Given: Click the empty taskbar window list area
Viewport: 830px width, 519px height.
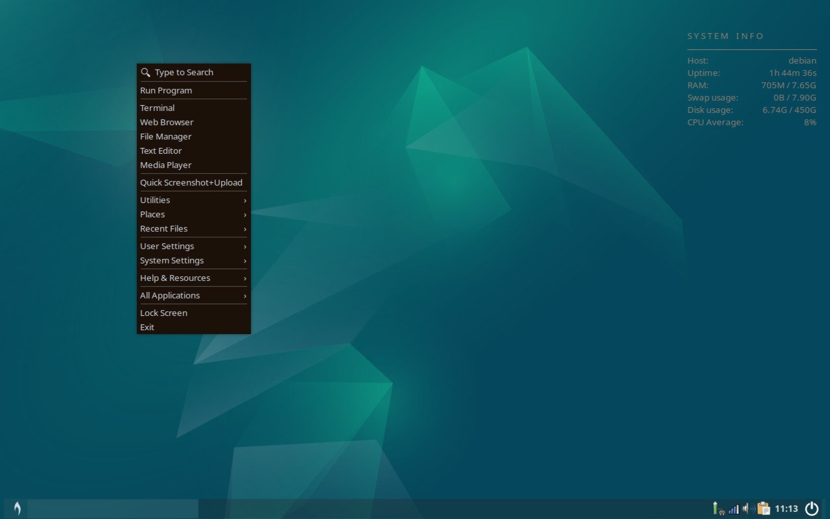Looking at the screenshot, I should [113, 509].
